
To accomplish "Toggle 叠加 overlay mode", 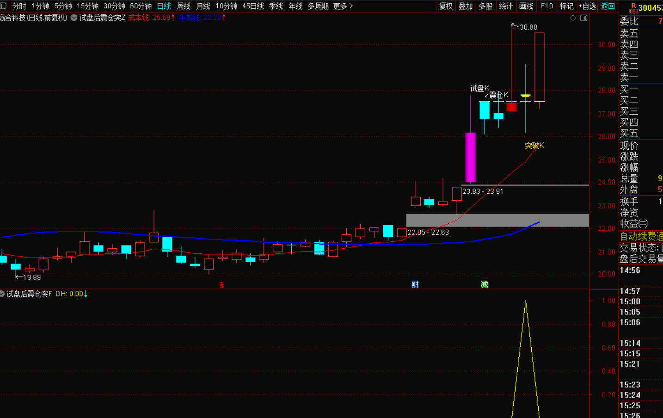I will pyautogui.click(x=466, y=6).
